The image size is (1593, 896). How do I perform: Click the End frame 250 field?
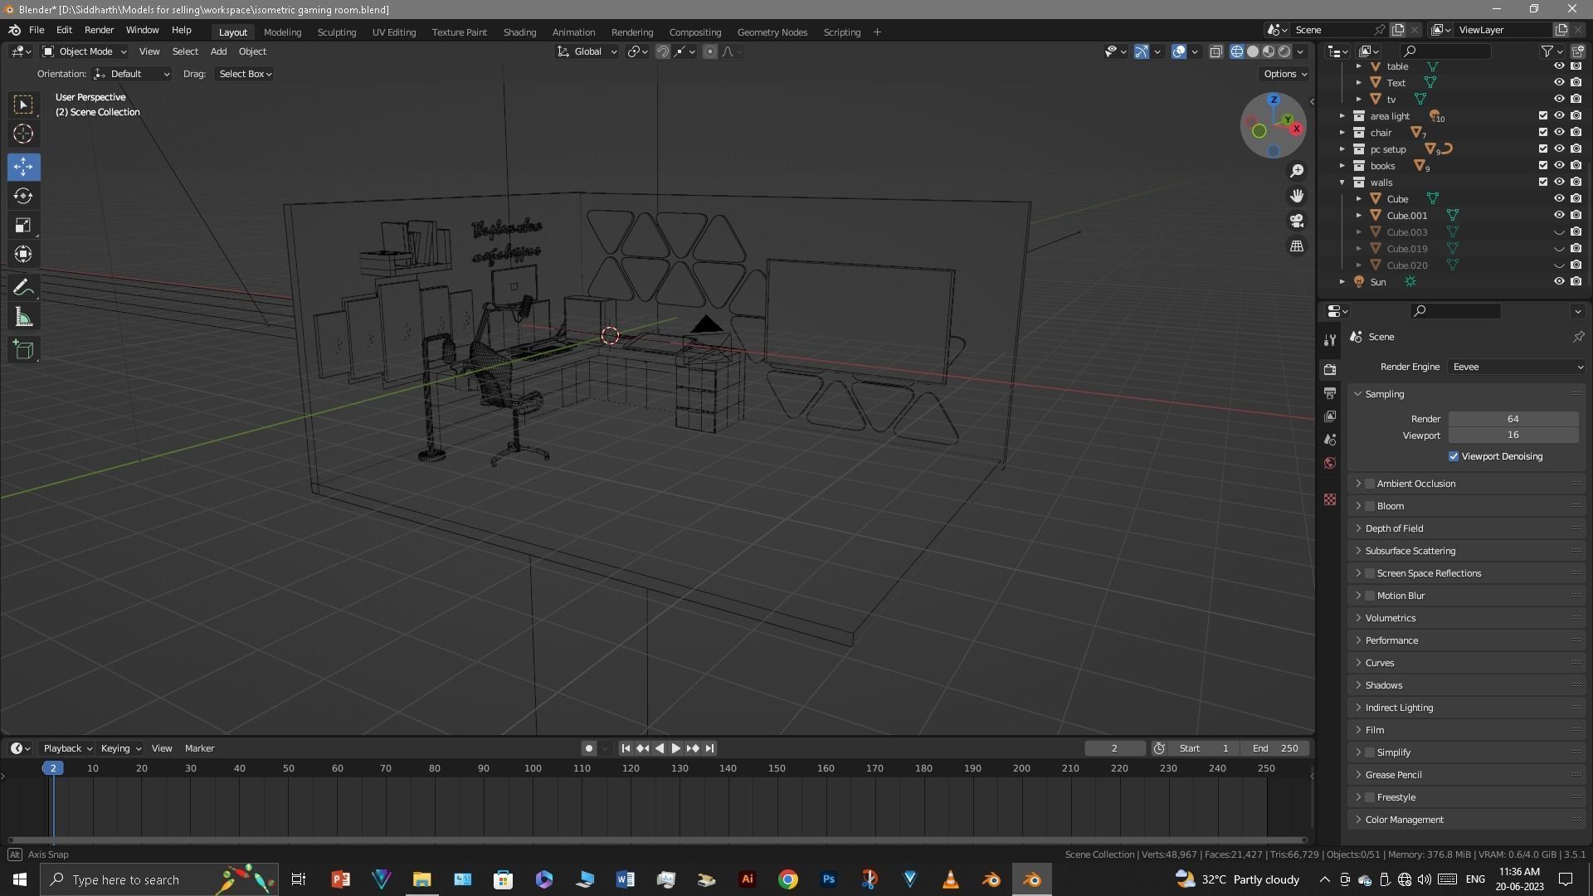(x=1275, y=748)
